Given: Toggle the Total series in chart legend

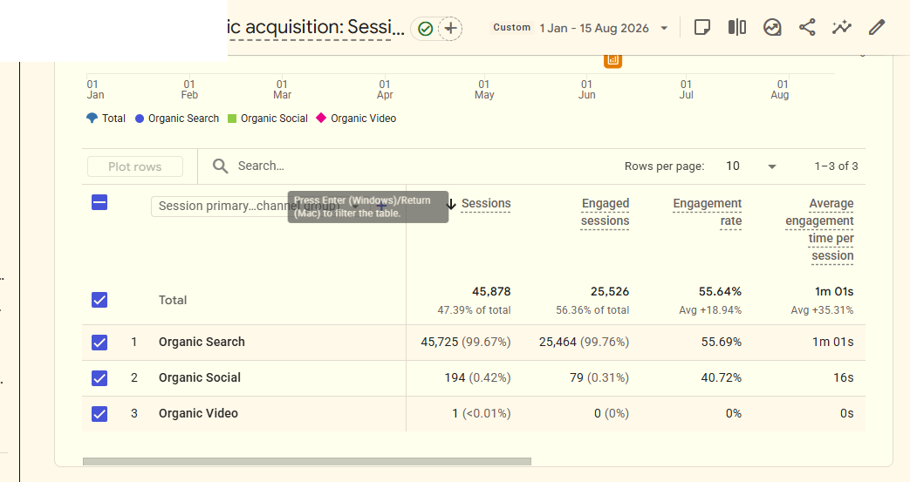Looking at the screenshot, I should click(x=106, y=119).
